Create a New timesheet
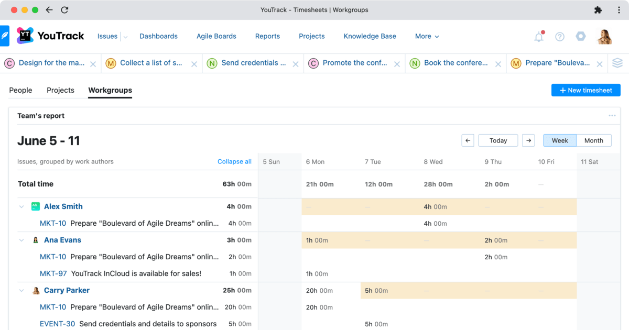Image resolution: width=629 pixels, height=330 pixels. 585,90
